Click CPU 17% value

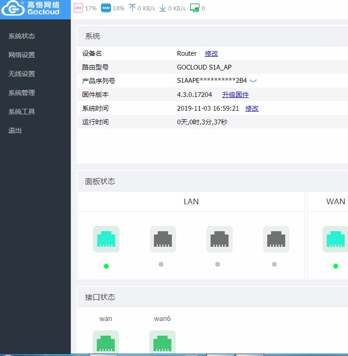click(91, 9)
